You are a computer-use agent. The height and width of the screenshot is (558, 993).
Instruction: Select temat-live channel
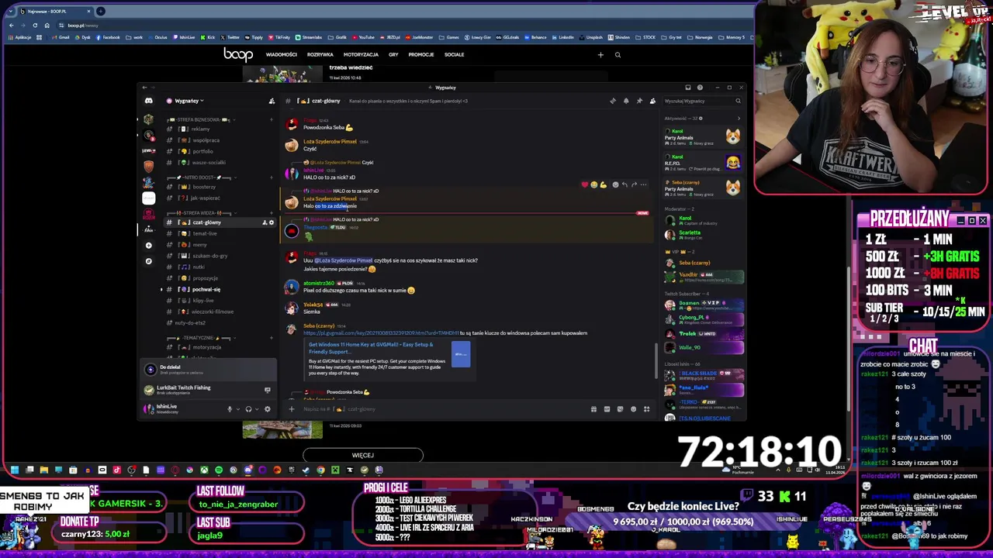click(205, 234)
